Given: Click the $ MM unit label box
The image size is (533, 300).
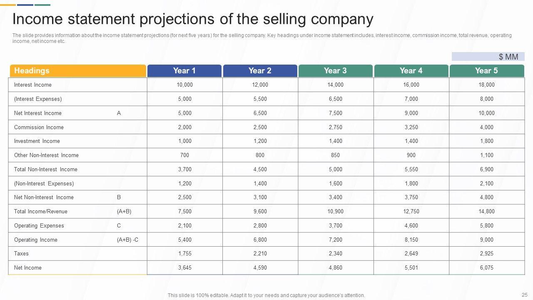Looking at the screenshot, I should coord(488,57).
